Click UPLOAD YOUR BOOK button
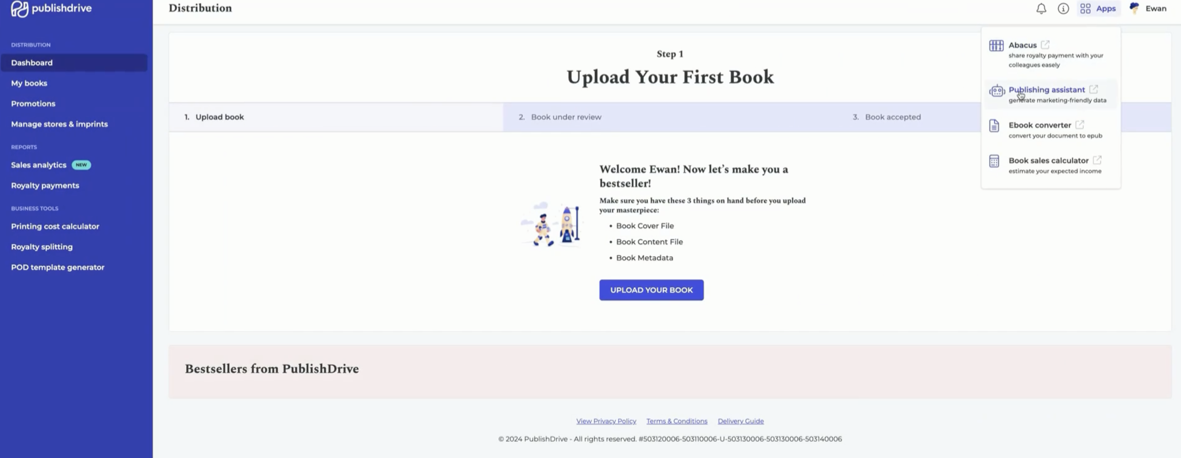Image resolution: width=1181 pixels, height=458 pixels. 651,289
